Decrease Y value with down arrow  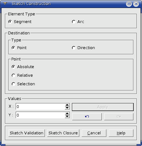click(x=67, y=117)
